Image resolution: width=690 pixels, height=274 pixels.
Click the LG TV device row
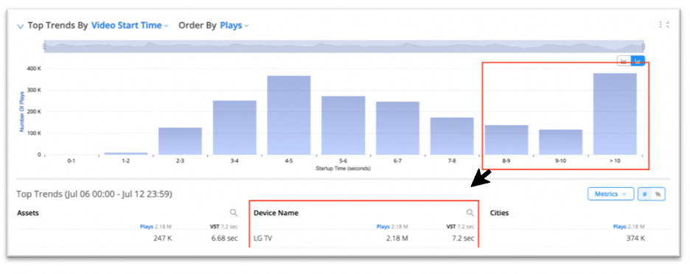(364, 239)
